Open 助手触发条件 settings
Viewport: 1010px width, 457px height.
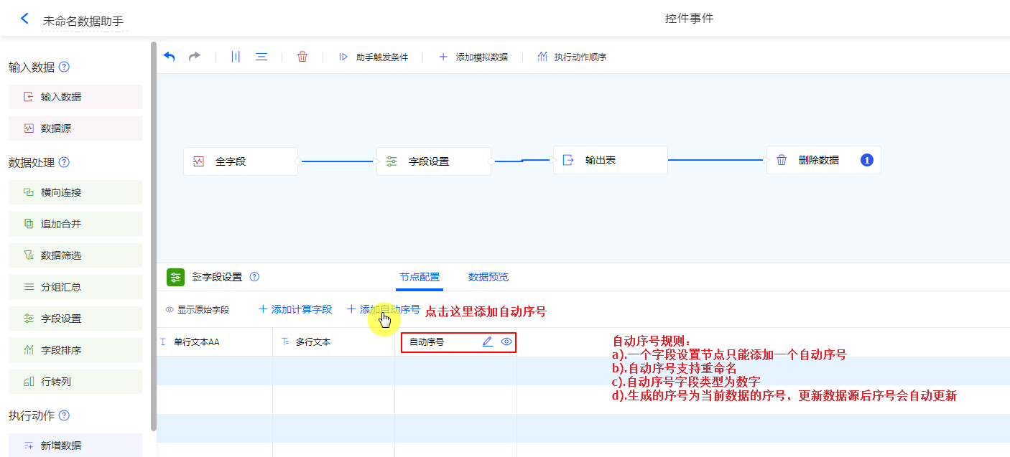(374, 57)
